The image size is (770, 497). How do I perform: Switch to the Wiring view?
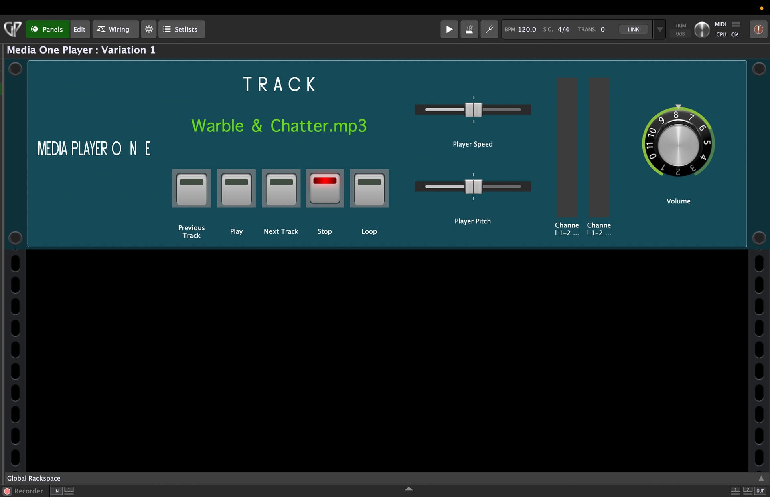click(113, 29)
